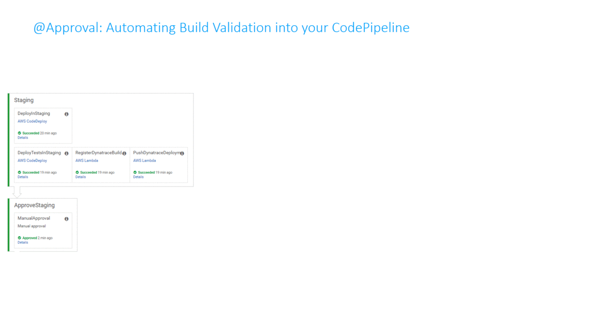This screenshot has width=592, height=333.
Task: View Details of RegisterDynatraceBuild
Action: pos(80,177)
